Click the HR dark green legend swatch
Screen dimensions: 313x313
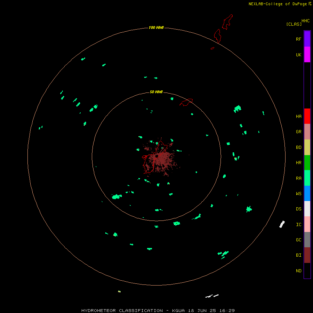307,163
